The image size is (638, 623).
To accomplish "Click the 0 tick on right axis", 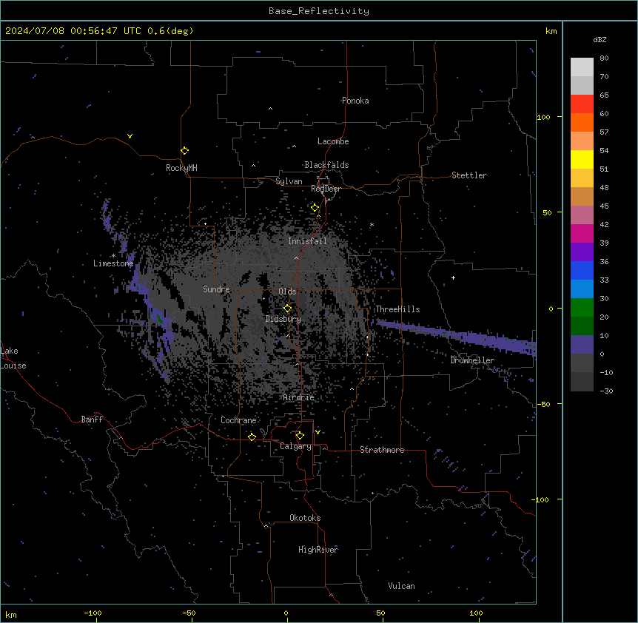I will 551,309.
